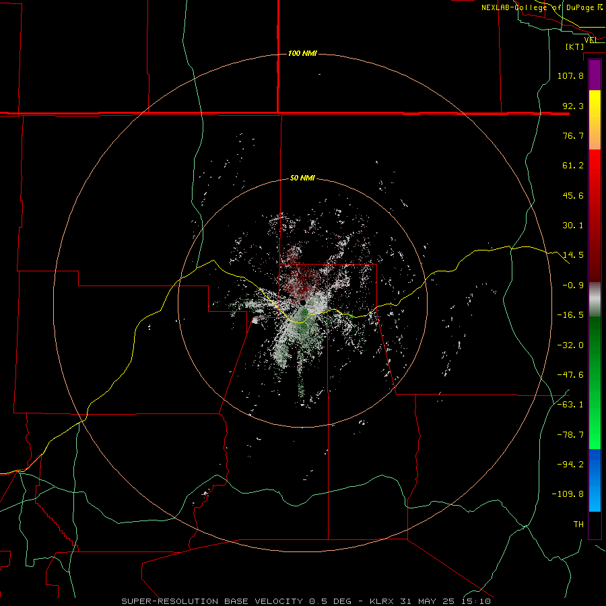Click the 92.3 velocity scale label

pyautogui.click(x=573, y=106)
